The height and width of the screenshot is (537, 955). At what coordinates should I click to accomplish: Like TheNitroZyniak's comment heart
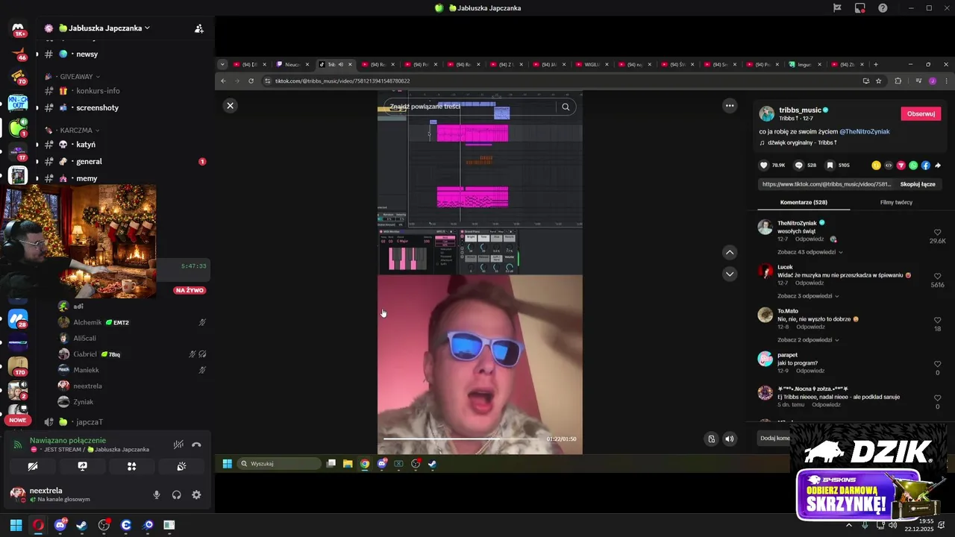click(x=938, y=232)
